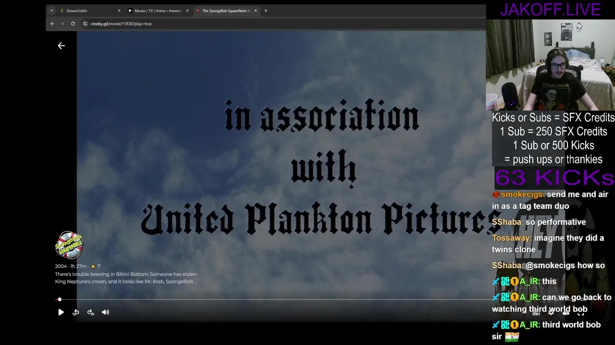Click the star rating icon
615x345 pixels.
coord(93,266)
